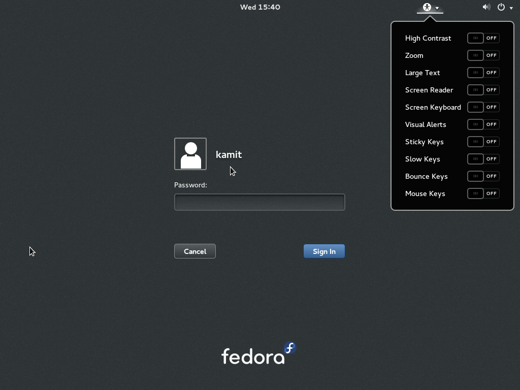This screenshot has height=390, width=520.
Task: Focus the Password input field
Action: click(259, 202)
